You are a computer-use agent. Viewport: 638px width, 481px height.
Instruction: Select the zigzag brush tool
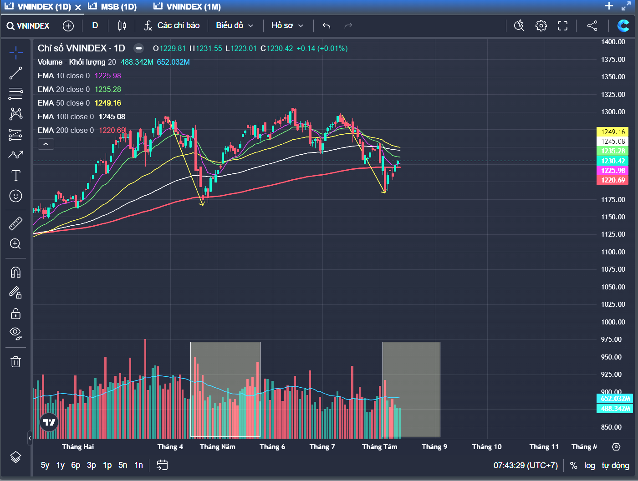click(15, 155)
